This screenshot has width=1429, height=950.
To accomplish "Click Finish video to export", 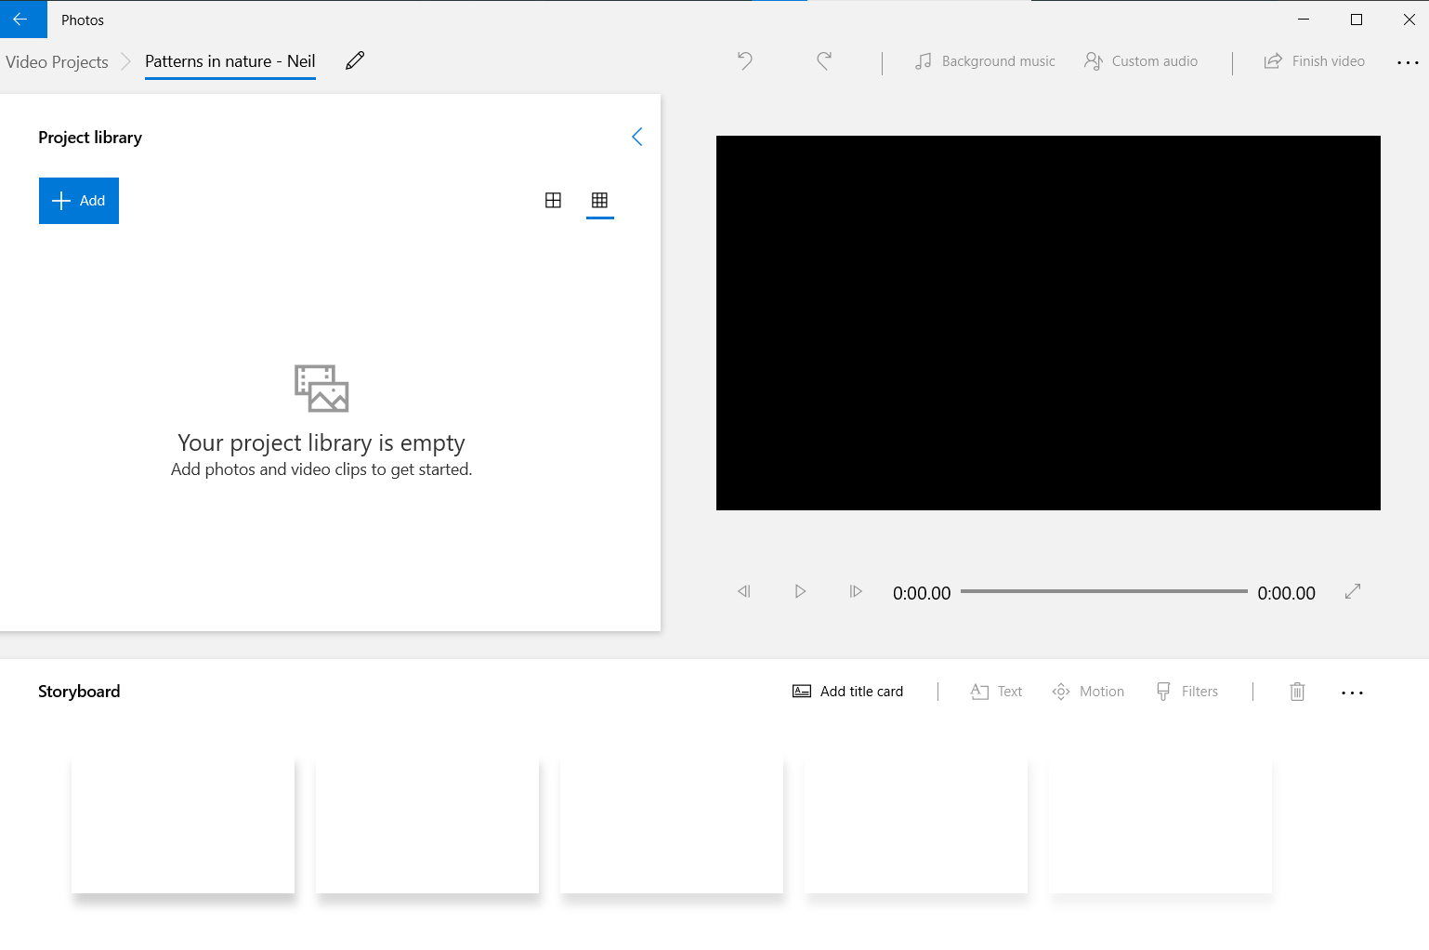I will pyautogui.click(x=1314, y=61).
